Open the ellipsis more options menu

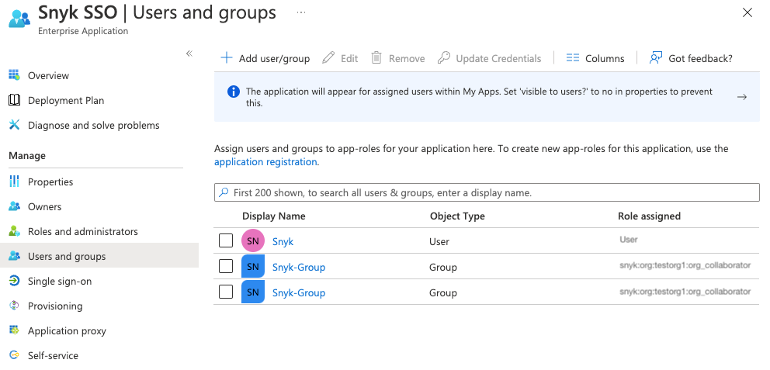coord(301,12)
